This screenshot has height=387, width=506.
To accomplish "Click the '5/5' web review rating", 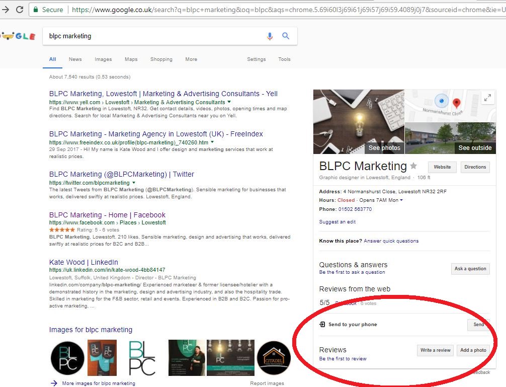I will click(324, 302).
